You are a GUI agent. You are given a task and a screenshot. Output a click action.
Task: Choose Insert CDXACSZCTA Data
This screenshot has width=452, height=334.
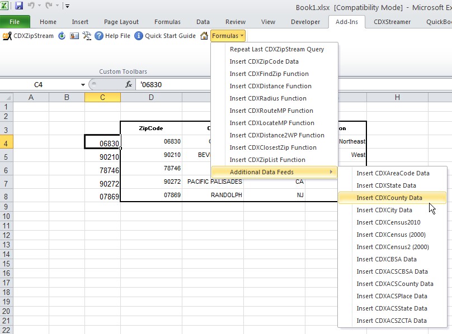392,321
